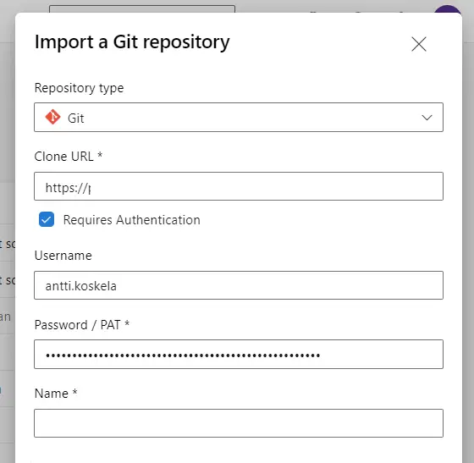
Task: Click the Requires Authentication label text
Action: (x=131, y=220)
